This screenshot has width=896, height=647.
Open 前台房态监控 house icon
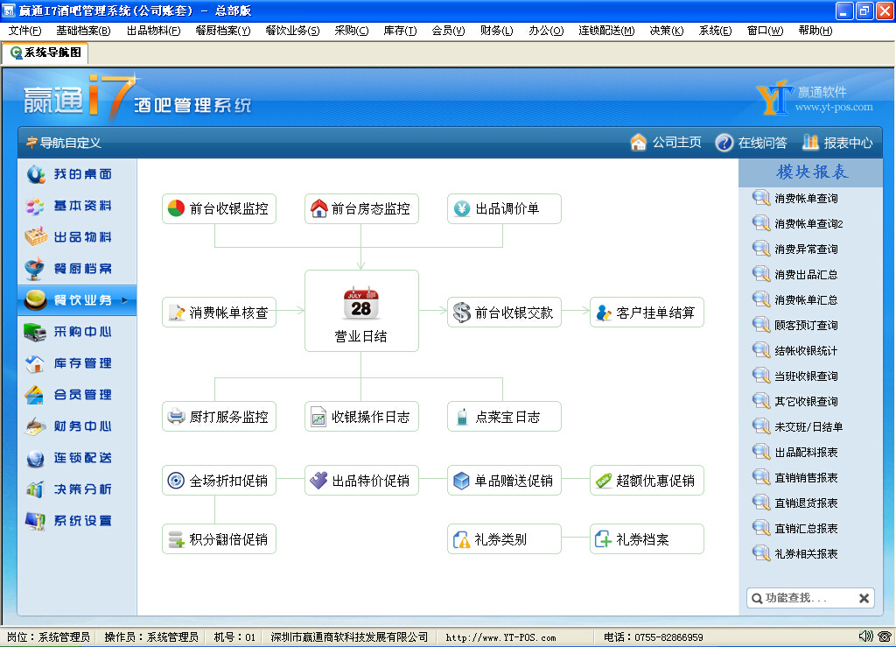click(x=318, y=209)
